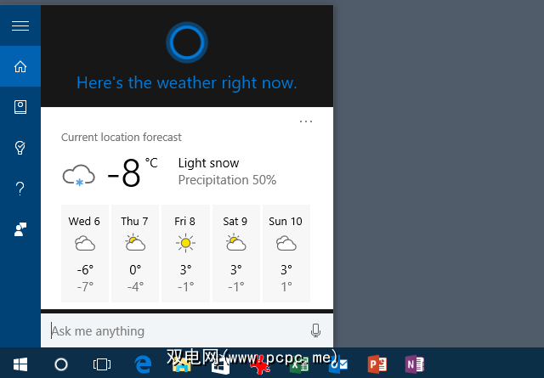Open Cortana Feedback icon
544x378 pixels.
[x=20, y=229]
